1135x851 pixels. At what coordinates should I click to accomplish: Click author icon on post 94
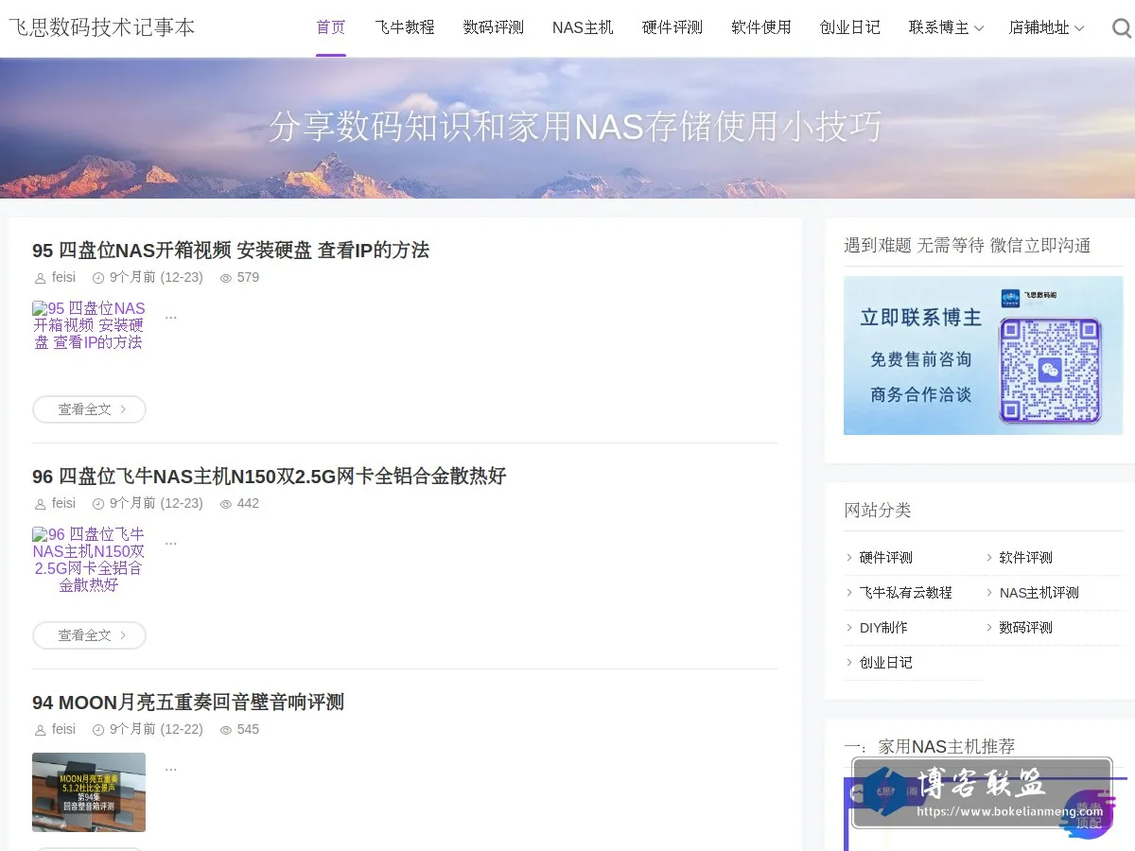(40, 730)
